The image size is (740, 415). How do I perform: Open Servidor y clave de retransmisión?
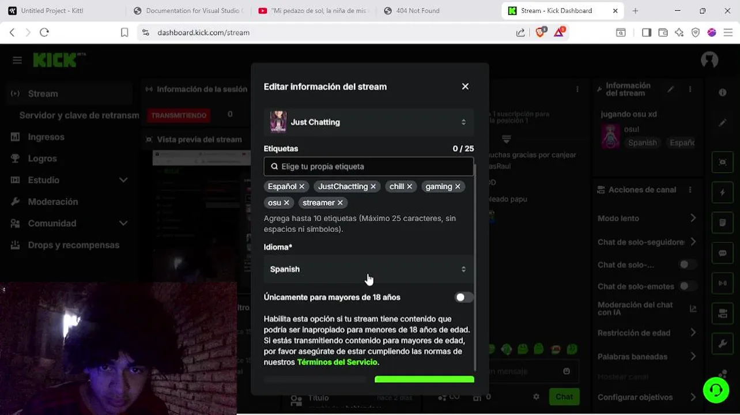point(79,115)
